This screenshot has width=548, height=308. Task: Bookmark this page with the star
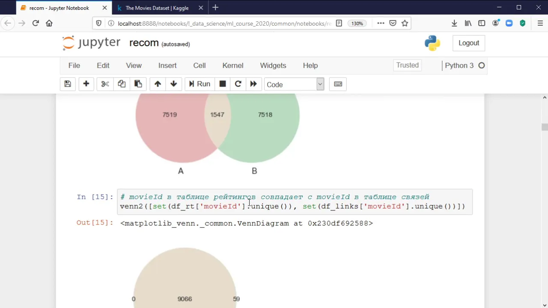pyautogui.click(x=405, y=24)
